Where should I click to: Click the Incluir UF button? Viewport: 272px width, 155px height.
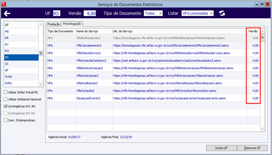click(221, 148)
